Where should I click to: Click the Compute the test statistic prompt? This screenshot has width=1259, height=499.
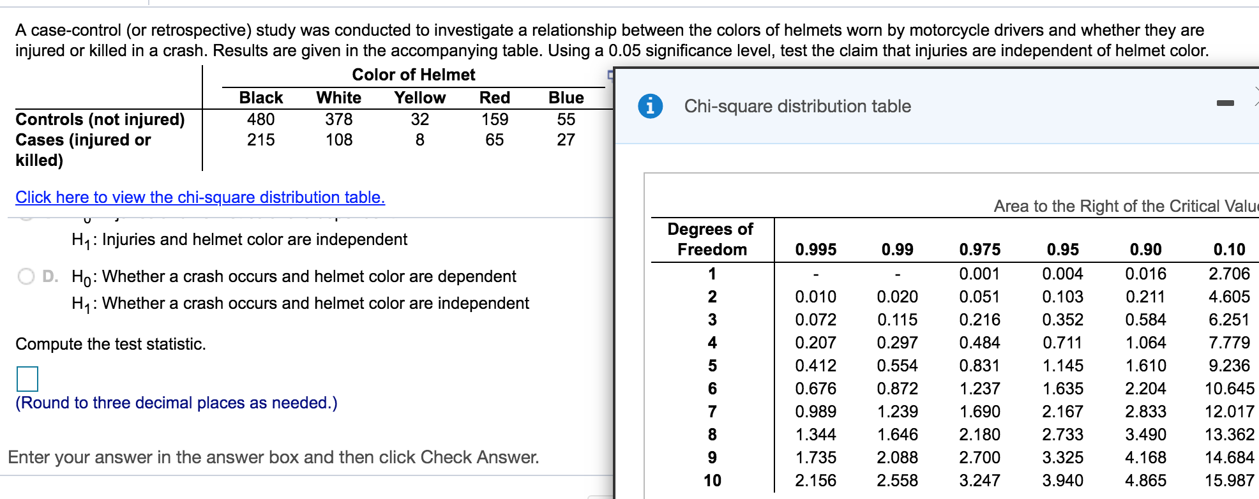[x=110, y=344]
